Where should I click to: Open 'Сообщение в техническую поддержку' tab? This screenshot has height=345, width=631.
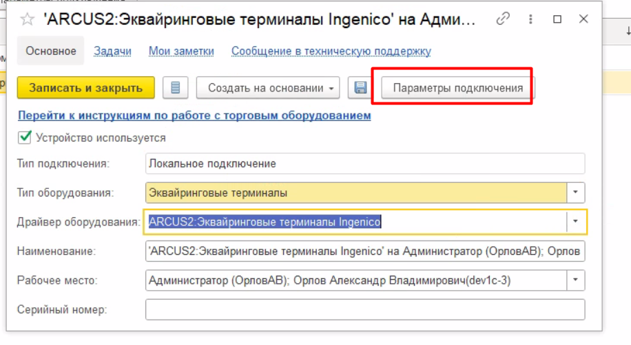(331, 51)
